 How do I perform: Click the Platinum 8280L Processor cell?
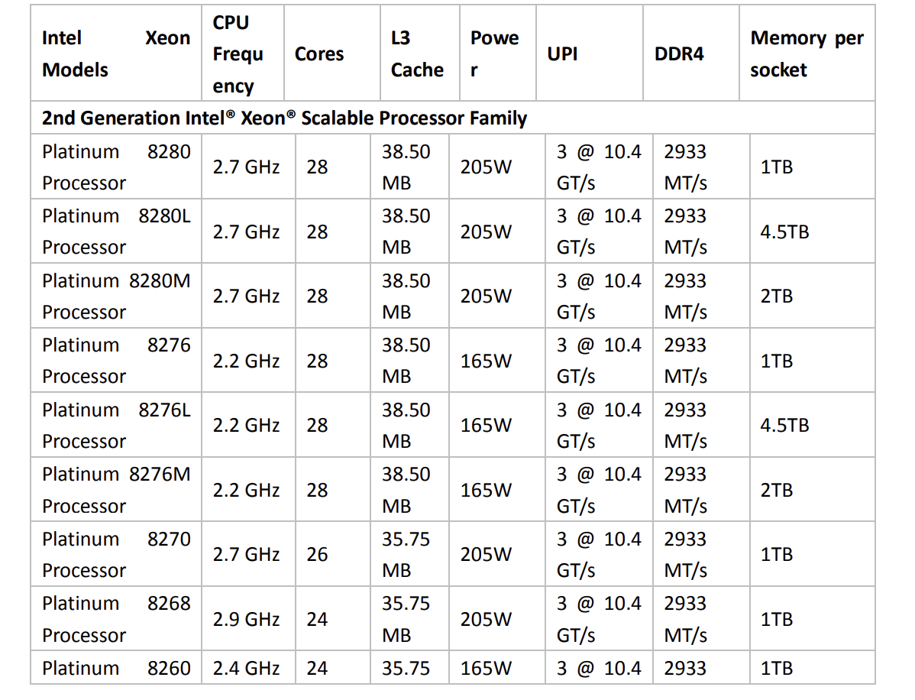[x=116, y=232]
